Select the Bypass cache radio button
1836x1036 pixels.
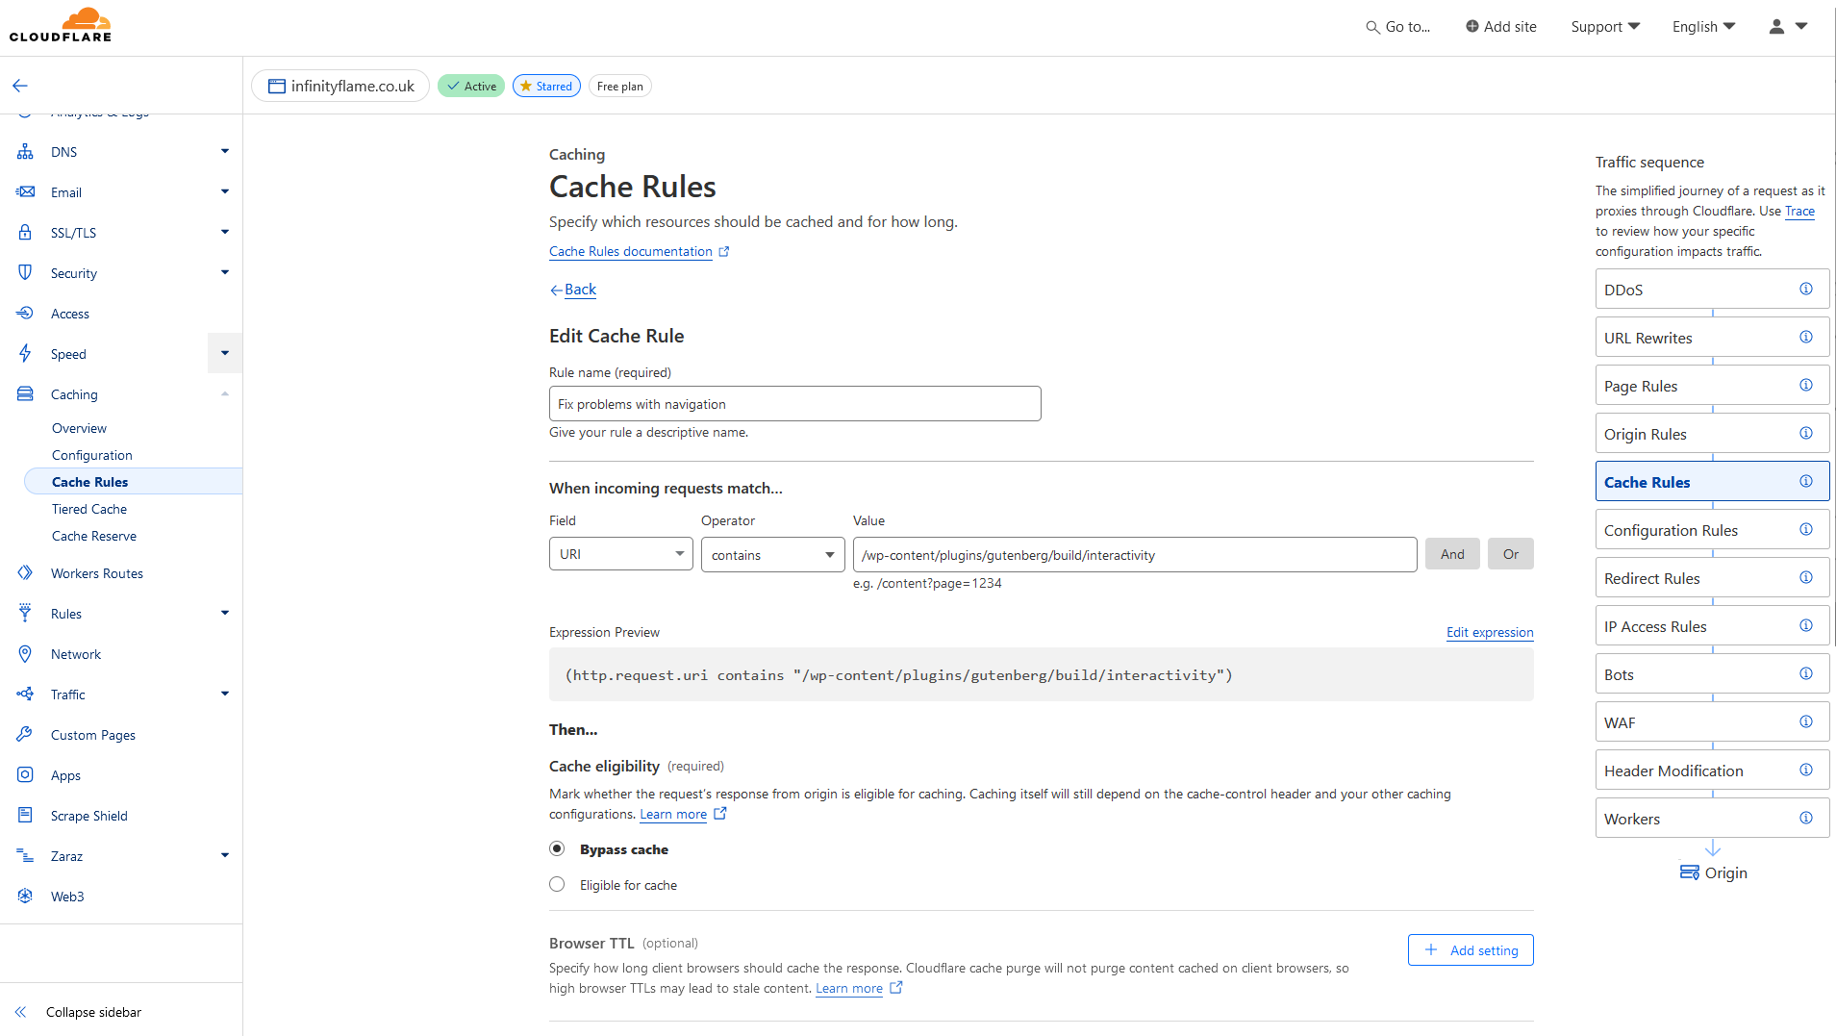click(x=557, y=849)
